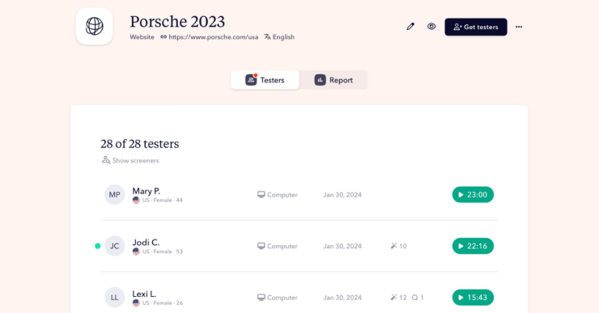The image size is (599, 313).
Task: Play Lexi L.'s 15:43 recording
Action: pyautogui.click(x=473, y=298)
